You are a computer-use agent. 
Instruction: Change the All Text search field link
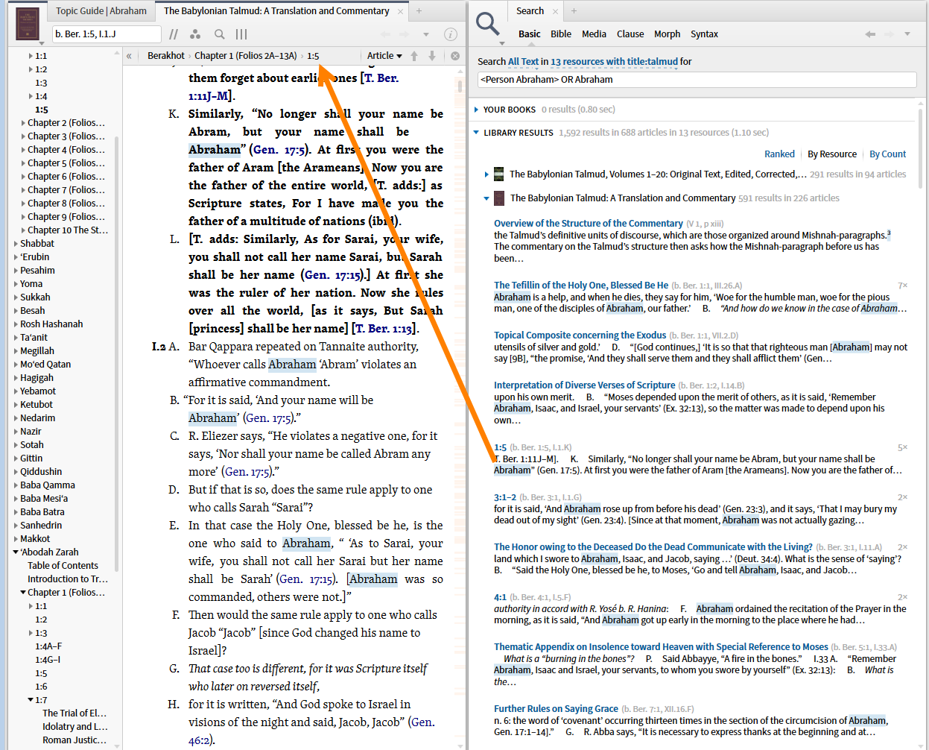click(523, 62)
